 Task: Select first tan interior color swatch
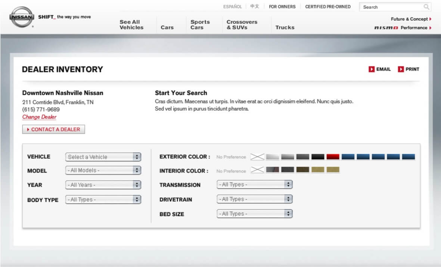(318, 170)
